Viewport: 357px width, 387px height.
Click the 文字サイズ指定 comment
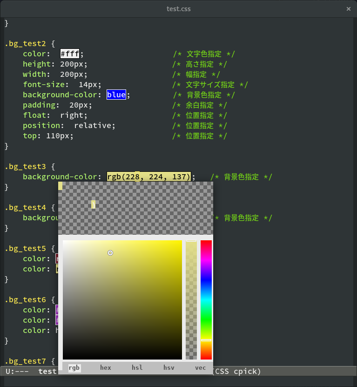click(210, 85)
